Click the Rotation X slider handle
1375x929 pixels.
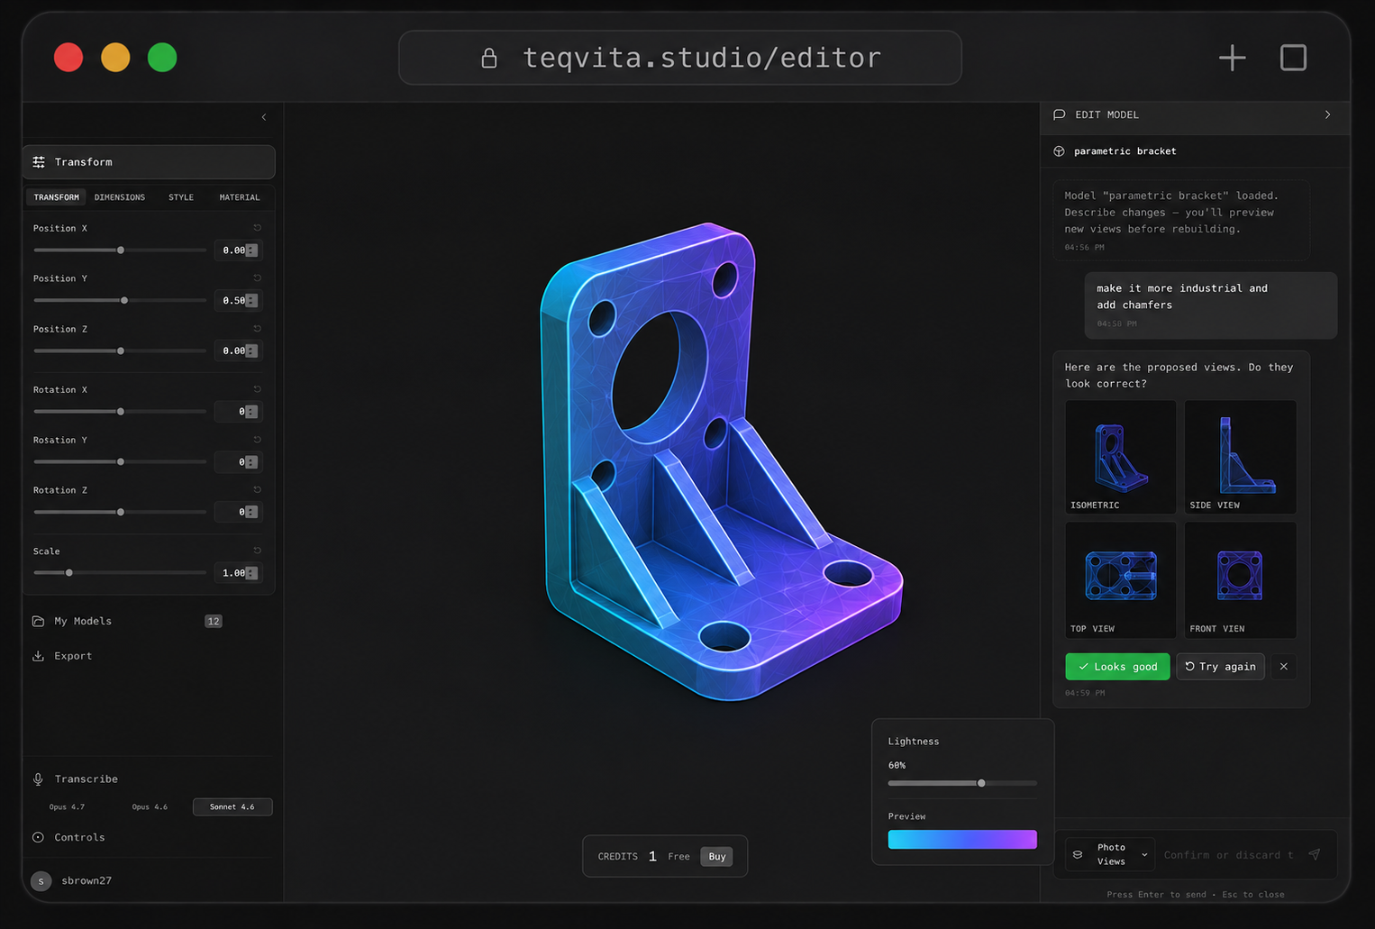tap(121, 412)
